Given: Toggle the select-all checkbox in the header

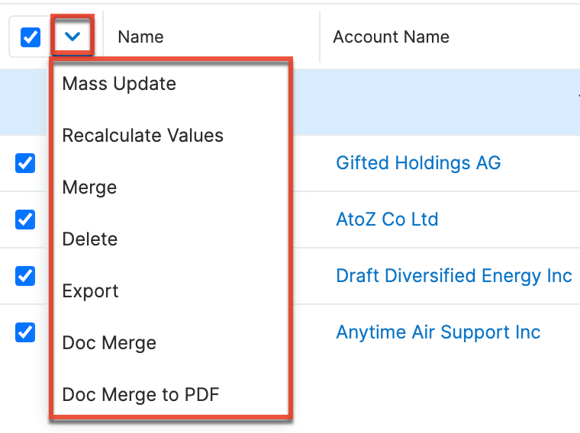Looking at the screenshot, I should tap(31, 37).
